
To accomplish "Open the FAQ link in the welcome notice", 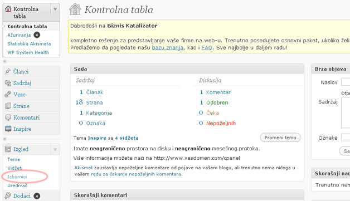I will [207, 47].
